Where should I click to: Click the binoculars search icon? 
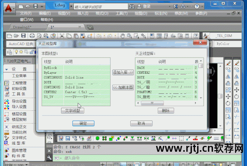(132, 6)
